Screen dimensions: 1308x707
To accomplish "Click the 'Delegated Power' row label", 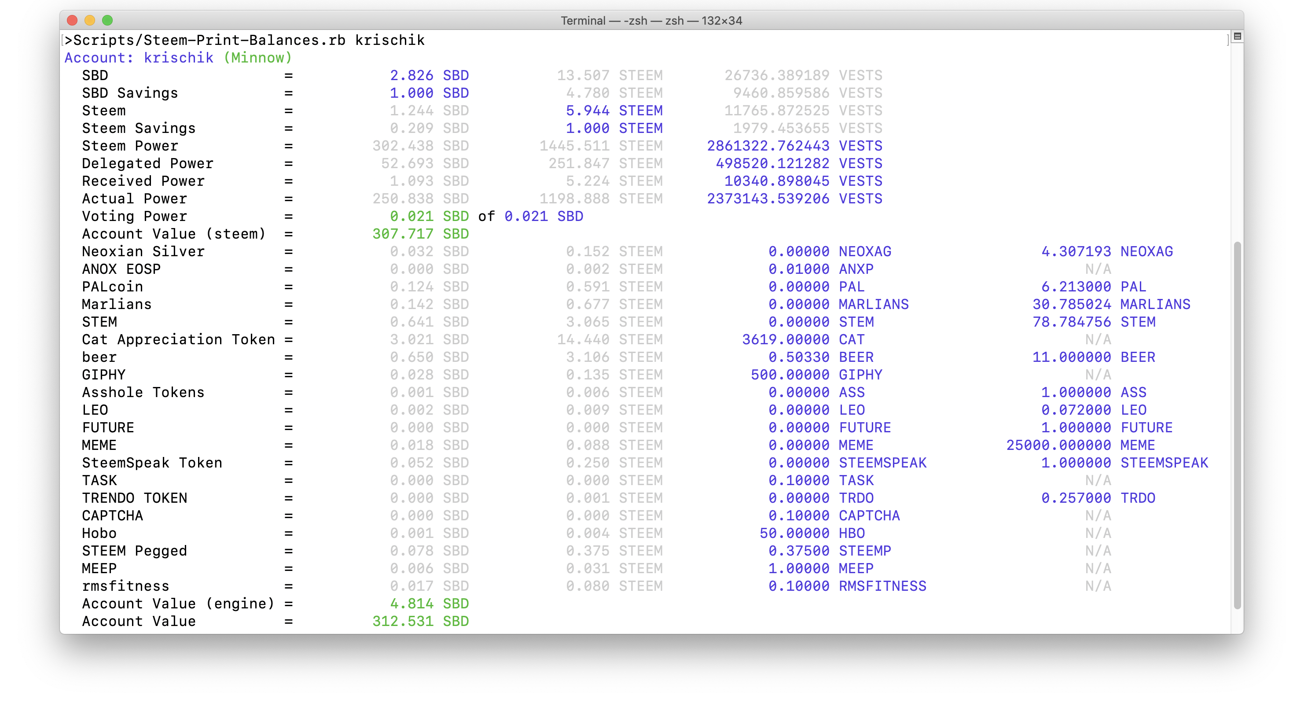I will 148,164.
